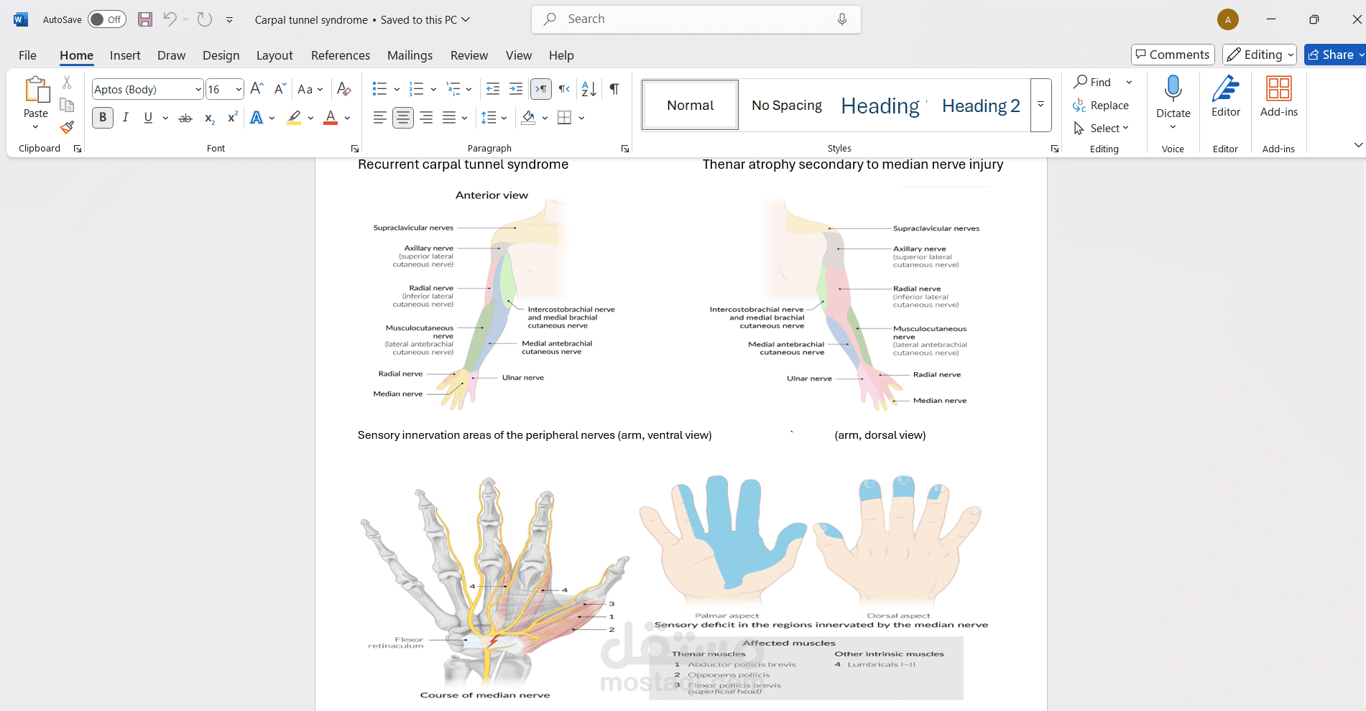Expand the numbering list dropdown
Image resolution: width=1366 pixels, height=711 pixels.
click(433, 89)
